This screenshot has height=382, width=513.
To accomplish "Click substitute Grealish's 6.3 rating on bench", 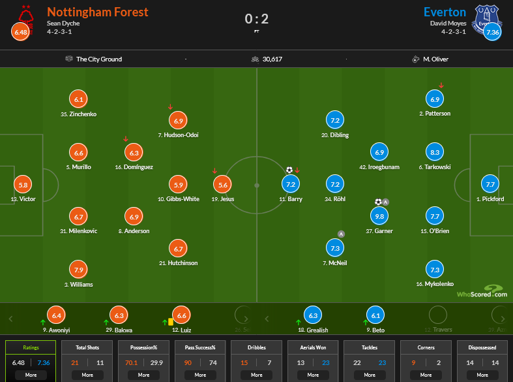I will coord(313,315).
